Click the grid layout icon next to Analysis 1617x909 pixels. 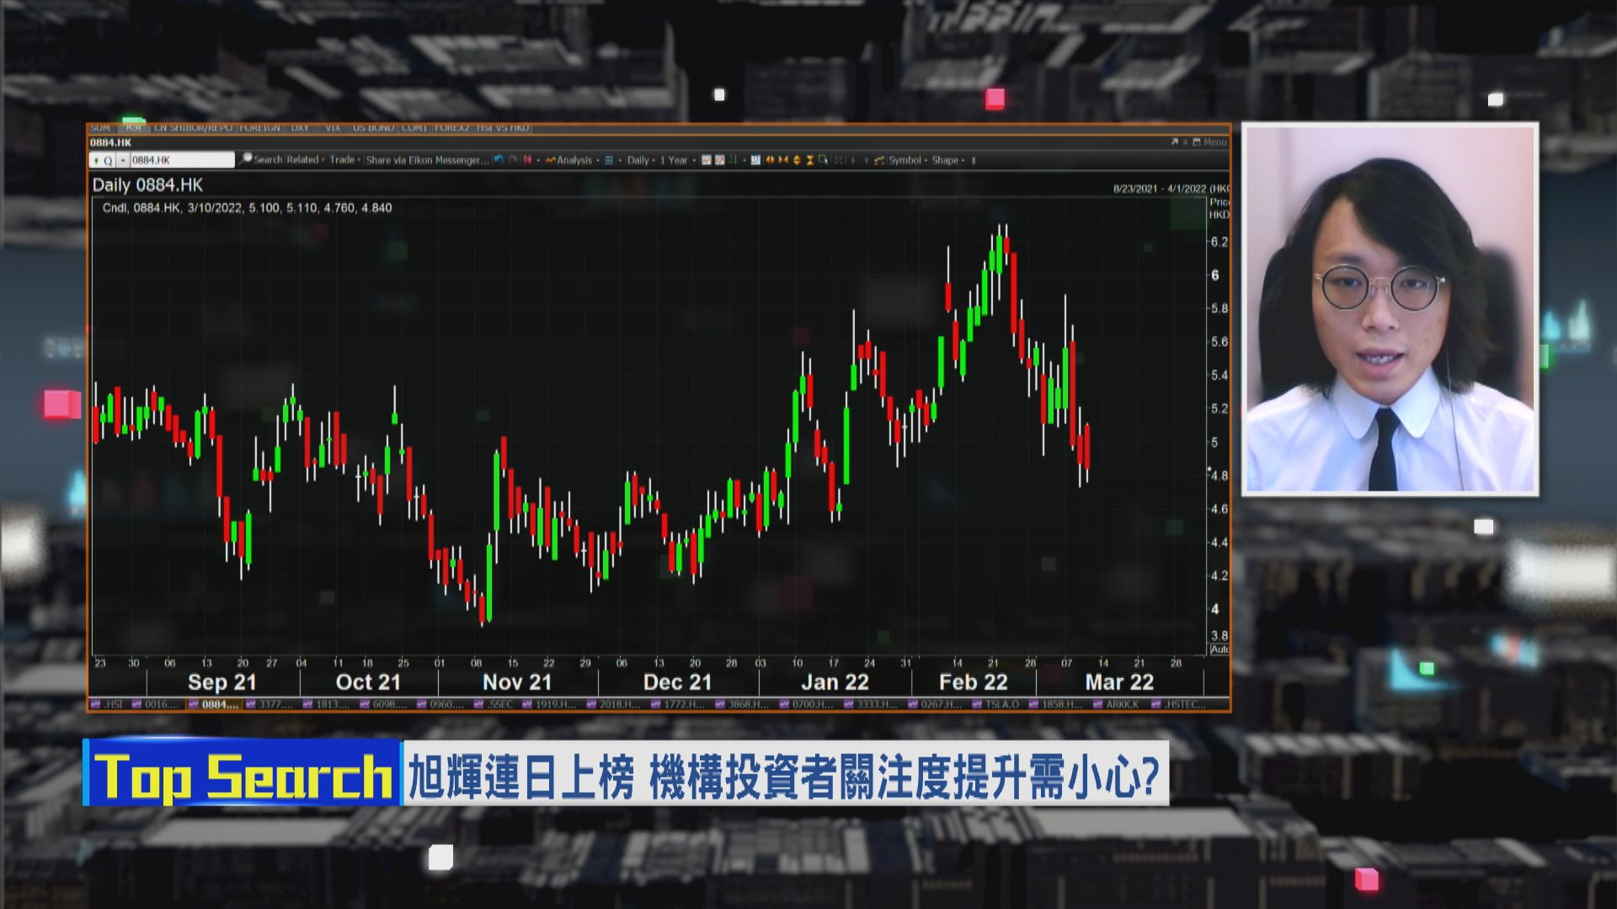click(607, 160)
